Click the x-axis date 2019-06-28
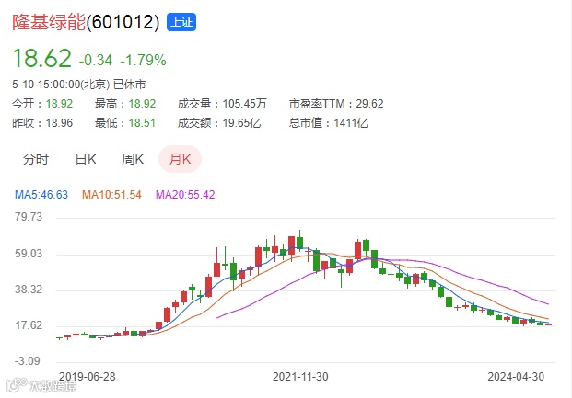Image resolution: width=572 pixels, height=398 pixels. click(88, 377)
